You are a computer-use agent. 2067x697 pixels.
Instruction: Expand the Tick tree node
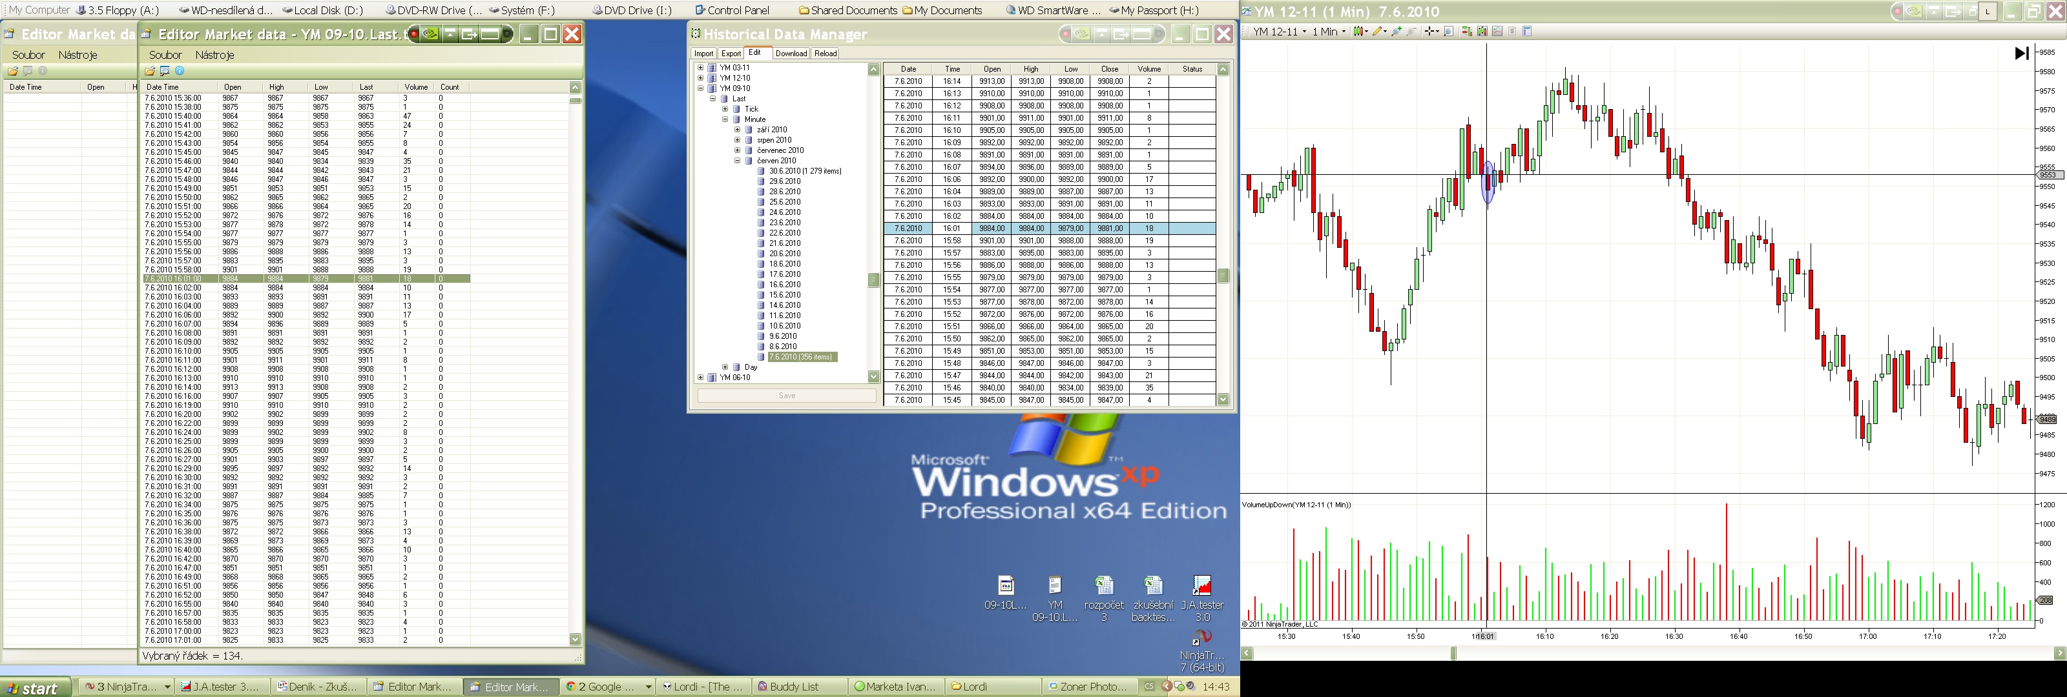click(725, 109)
